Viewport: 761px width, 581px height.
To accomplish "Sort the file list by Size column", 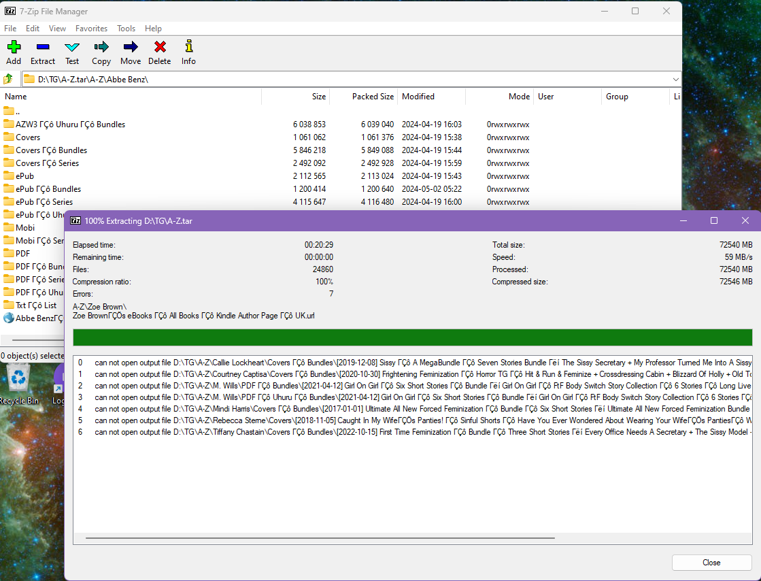I will click(x=319, y=97).
